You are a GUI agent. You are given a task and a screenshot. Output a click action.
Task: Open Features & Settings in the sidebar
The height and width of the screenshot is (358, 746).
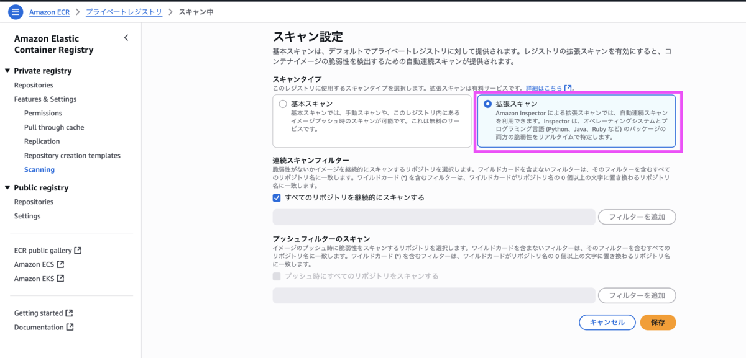[45, 99]
